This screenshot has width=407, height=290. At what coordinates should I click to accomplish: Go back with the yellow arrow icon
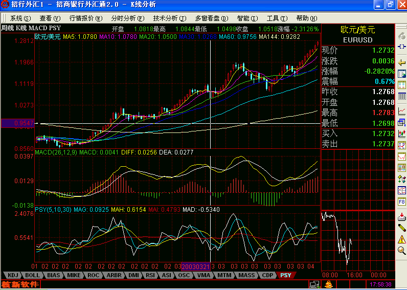(x=401, y=62)
